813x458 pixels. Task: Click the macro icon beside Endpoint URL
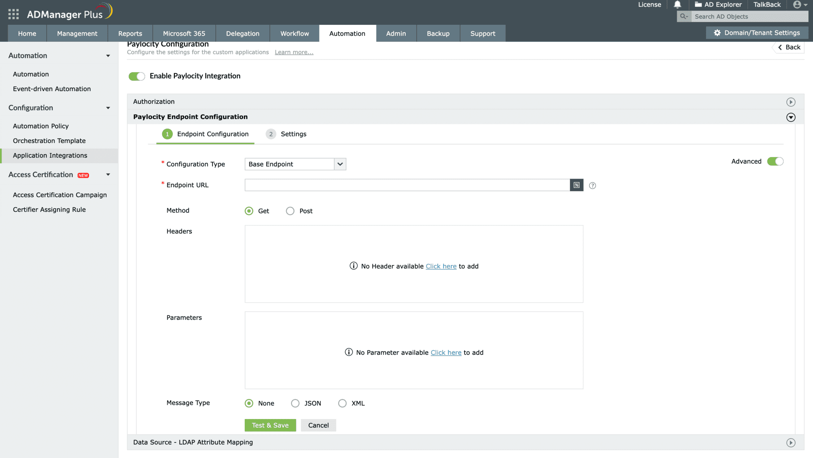[x=576, y=185]
